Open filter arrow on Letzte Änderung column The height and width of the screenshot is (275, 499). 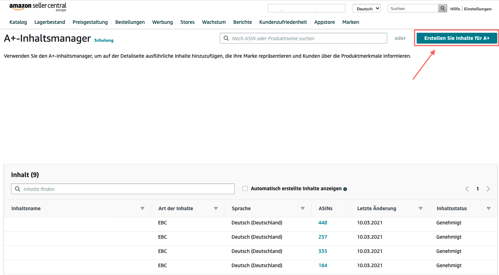[x=421, y=208]
